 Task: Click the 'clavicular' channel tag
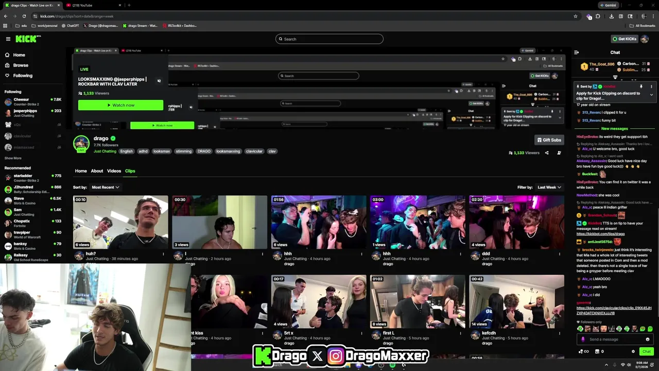(x=254, y=151)
